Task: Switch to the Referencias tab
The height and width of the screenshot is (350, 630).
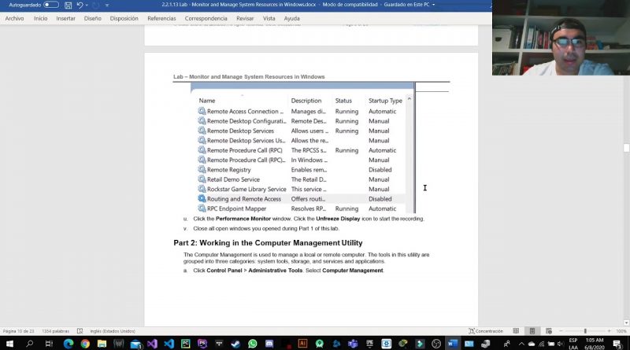Action: coord(161,18)
